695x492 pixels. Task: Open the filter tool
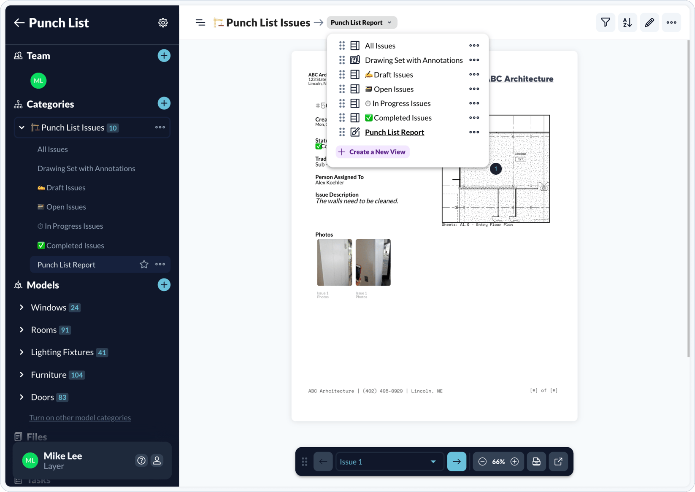point(606,23)
